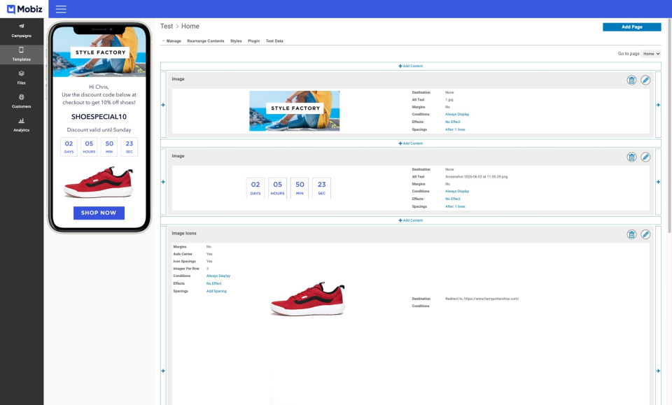Screen dimensions: 672x405
Task: Click right plus beside countdown image block
Action: point(658,182)
